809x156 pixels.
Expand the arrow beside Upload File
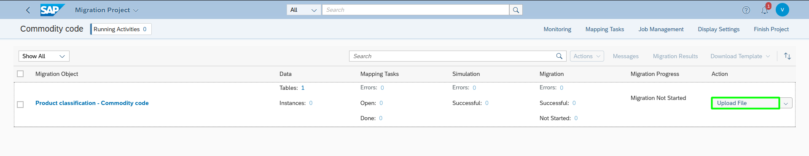[x=786, y=103]
